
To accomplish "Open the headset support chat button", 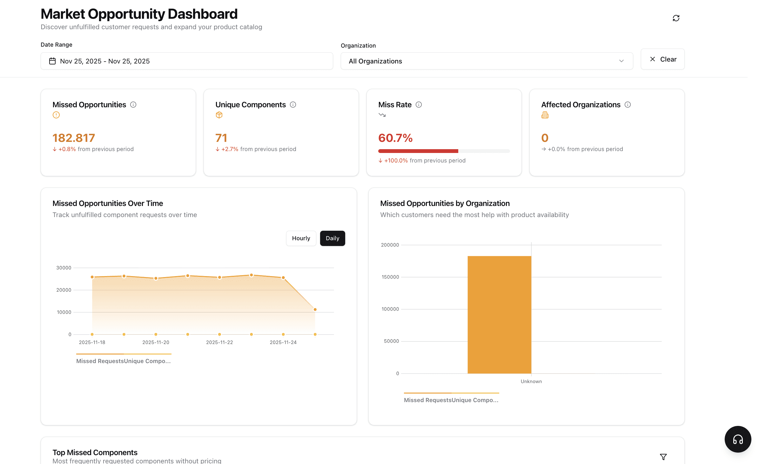I will 738,439.
